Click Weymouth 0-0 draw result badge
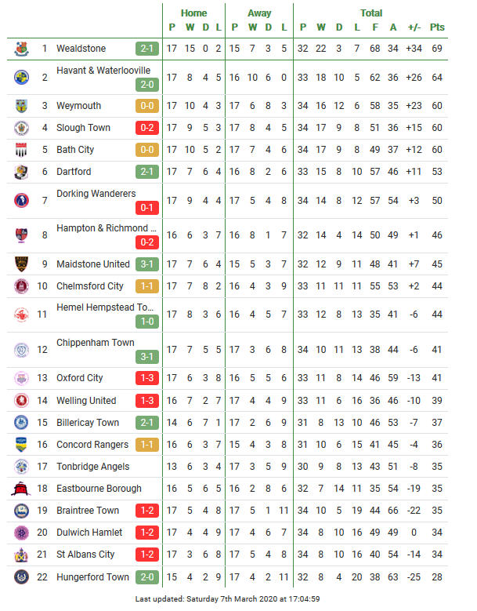Image resolution: width=477 pixels, height=611 pixels. tap(147, 106)
